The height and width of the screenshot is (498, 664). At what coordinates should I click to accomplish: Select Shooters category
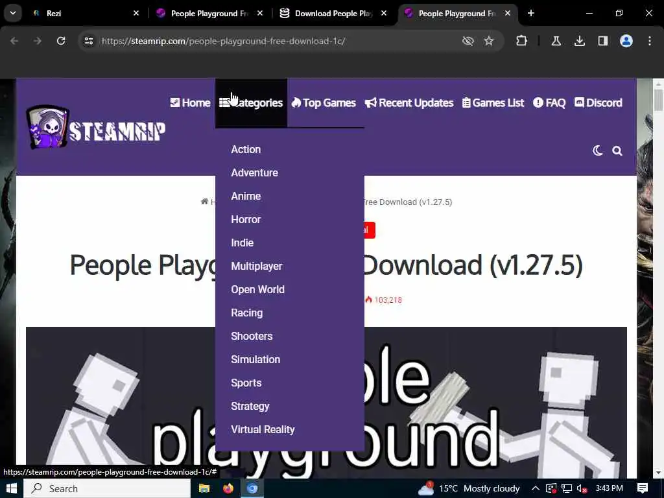(252, 336)
